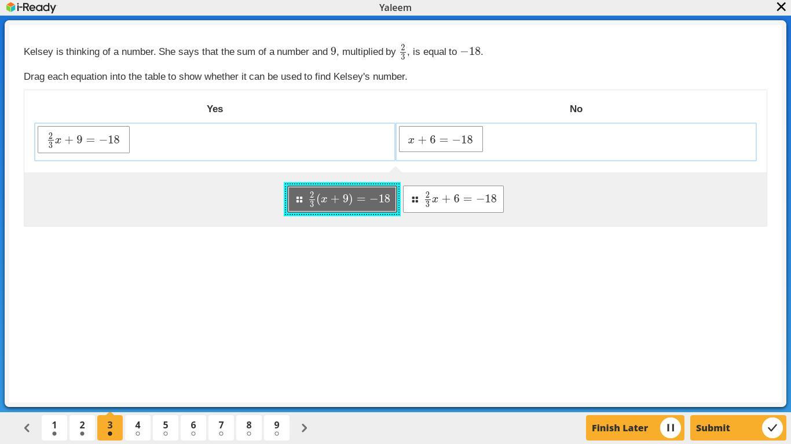Click the Finish Later button label
Viewport: 791px width, 444px height.
click(620, 428)
